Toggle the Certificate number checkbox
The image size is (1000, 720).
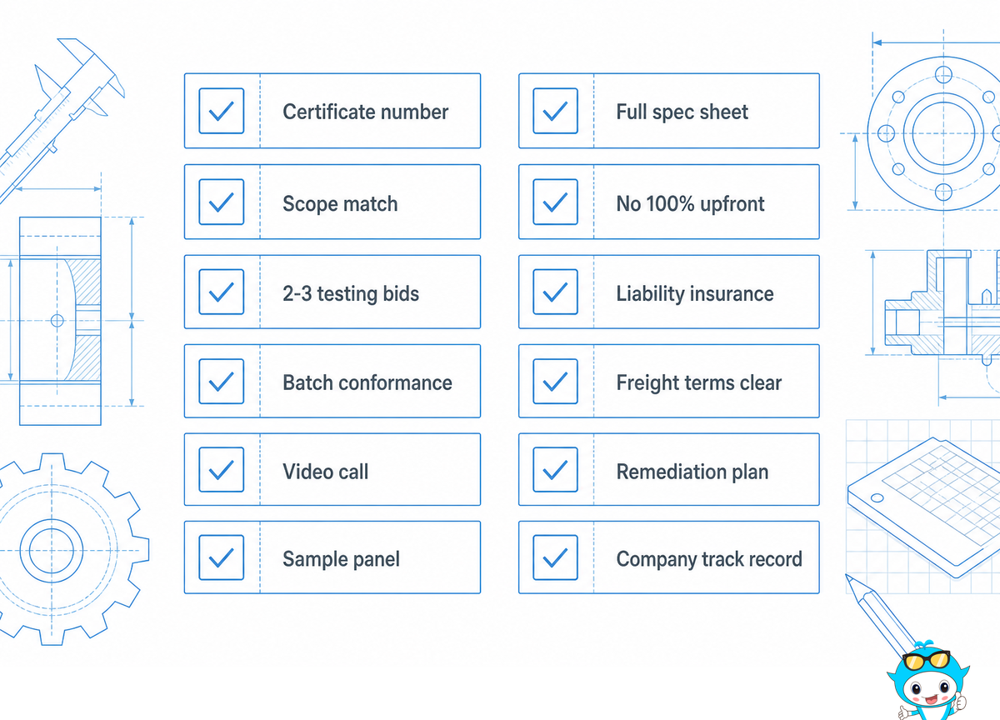coord(222,111)
